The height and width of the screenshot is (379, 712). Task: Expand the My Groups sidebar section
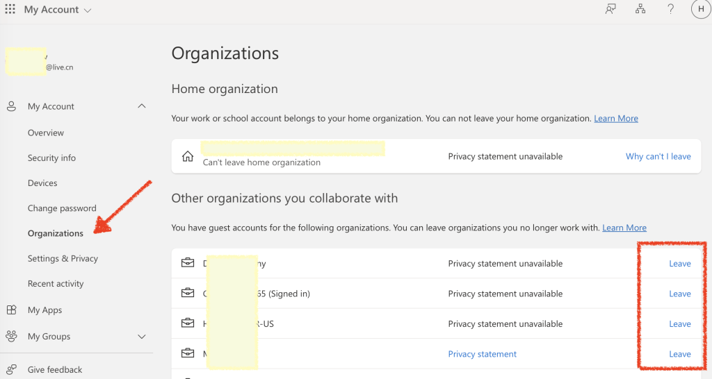pyautogui.click(x=142, y=337)
